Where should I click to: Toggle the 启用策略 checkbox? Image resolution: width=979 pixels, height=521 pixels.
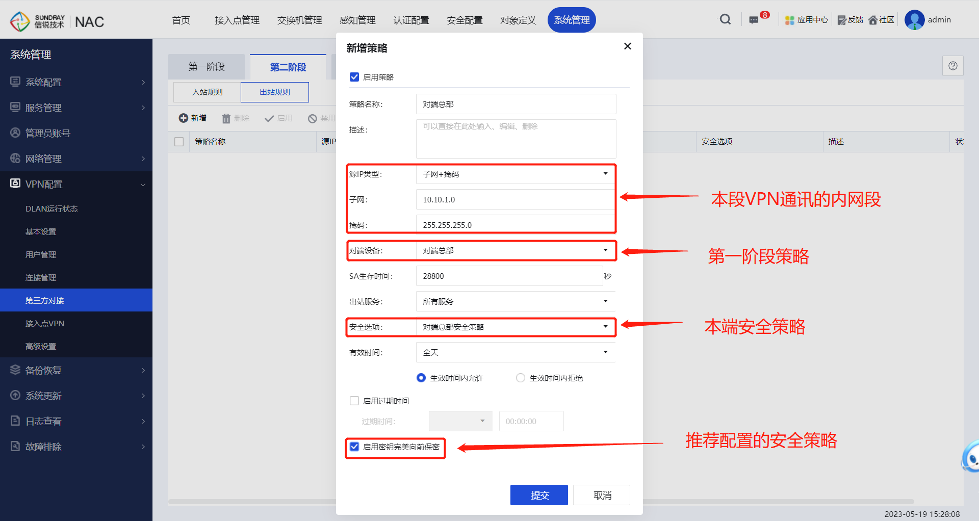(x=354, y=77)
